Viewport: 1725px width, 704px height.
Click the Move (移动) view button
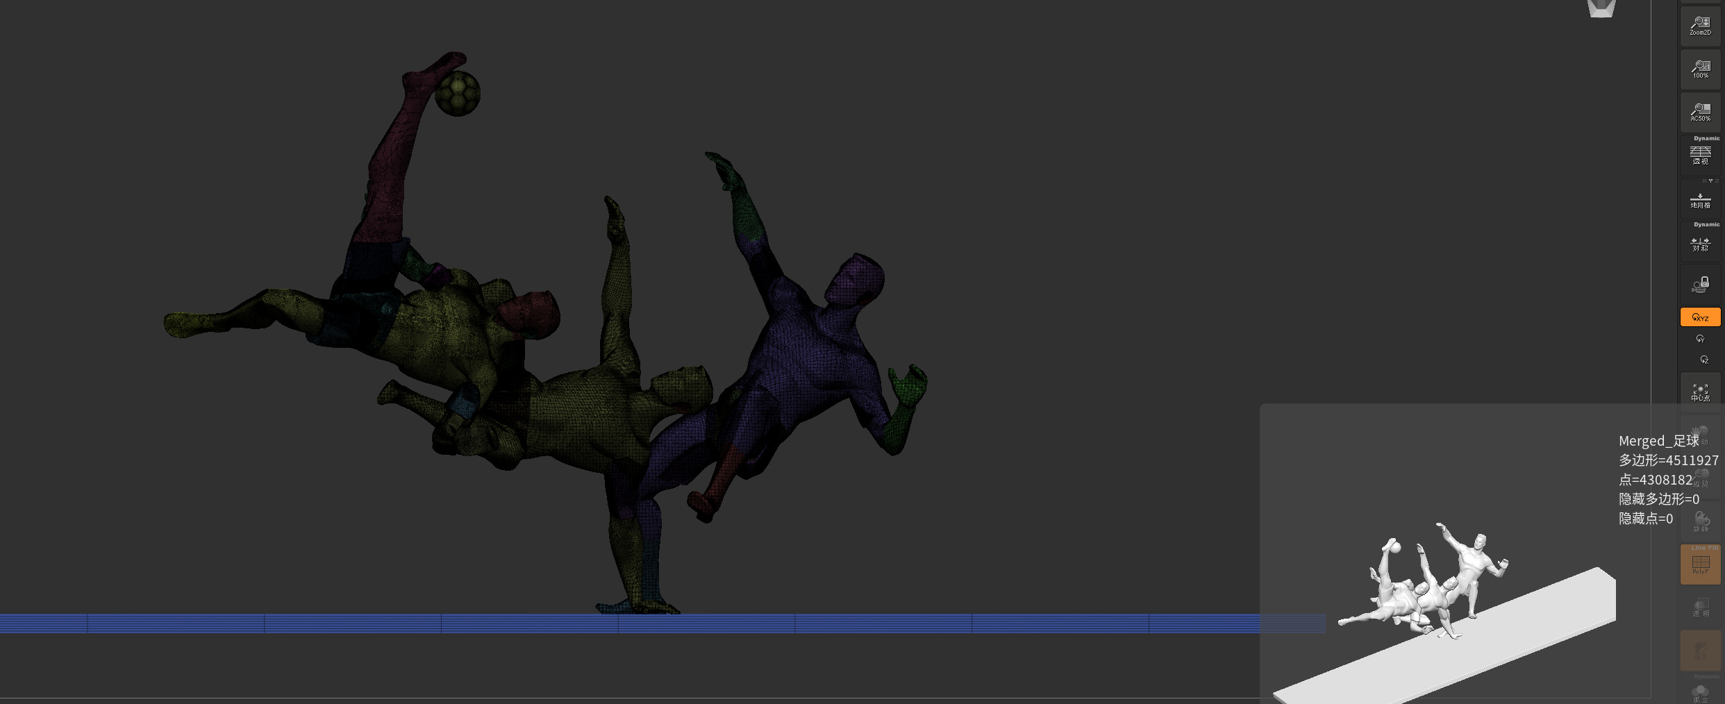(x=1700, y=435)
